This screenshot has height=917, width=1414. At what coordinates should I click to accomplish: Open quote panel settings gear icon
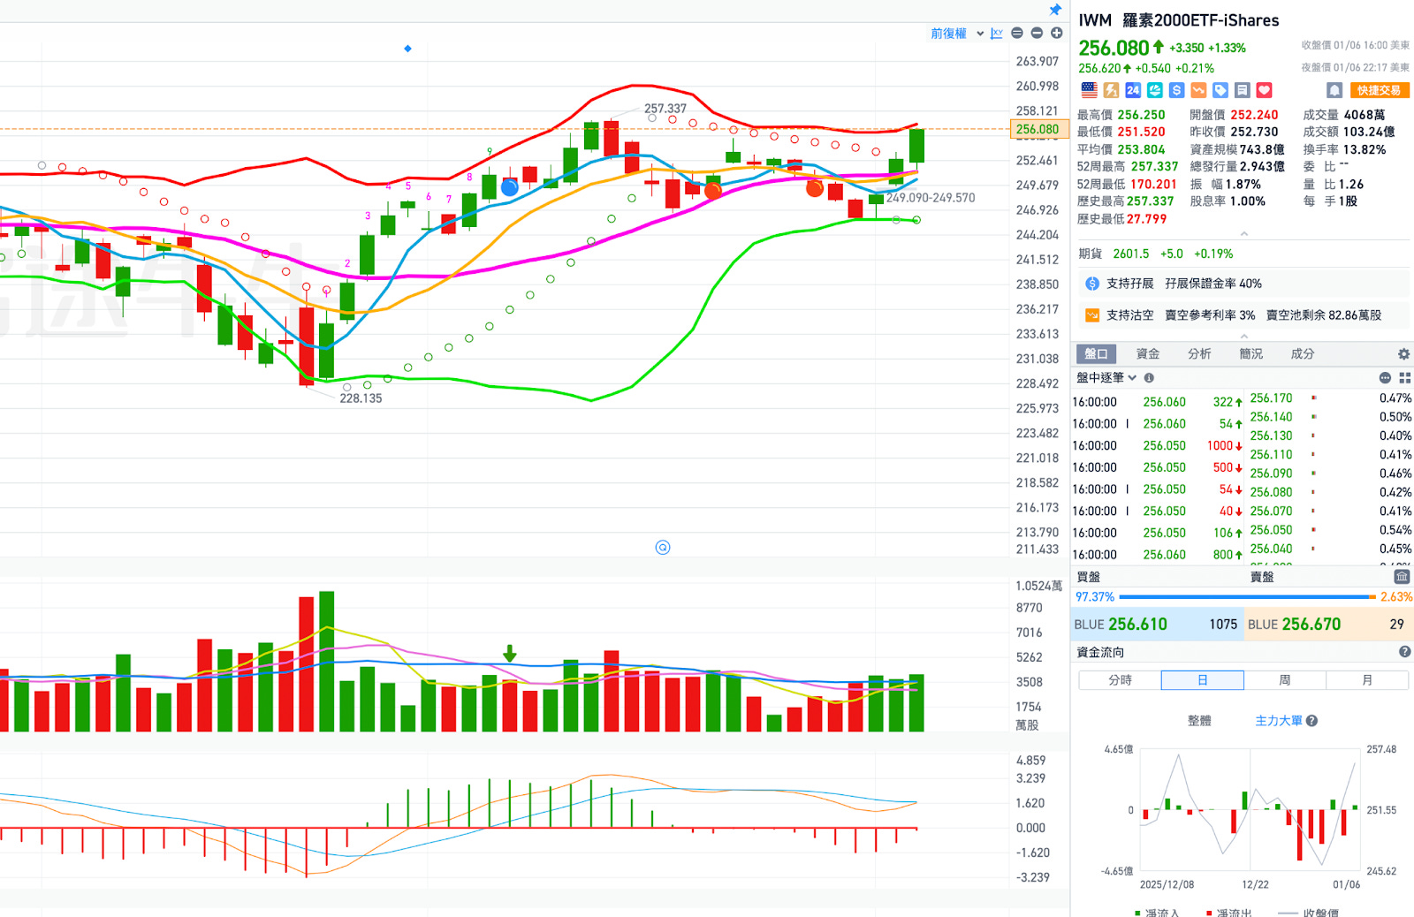click(x=1403, y=354)
